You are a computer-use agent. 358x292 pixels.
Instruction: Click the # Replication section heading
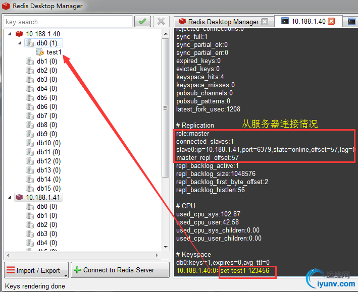pos(195,126)
